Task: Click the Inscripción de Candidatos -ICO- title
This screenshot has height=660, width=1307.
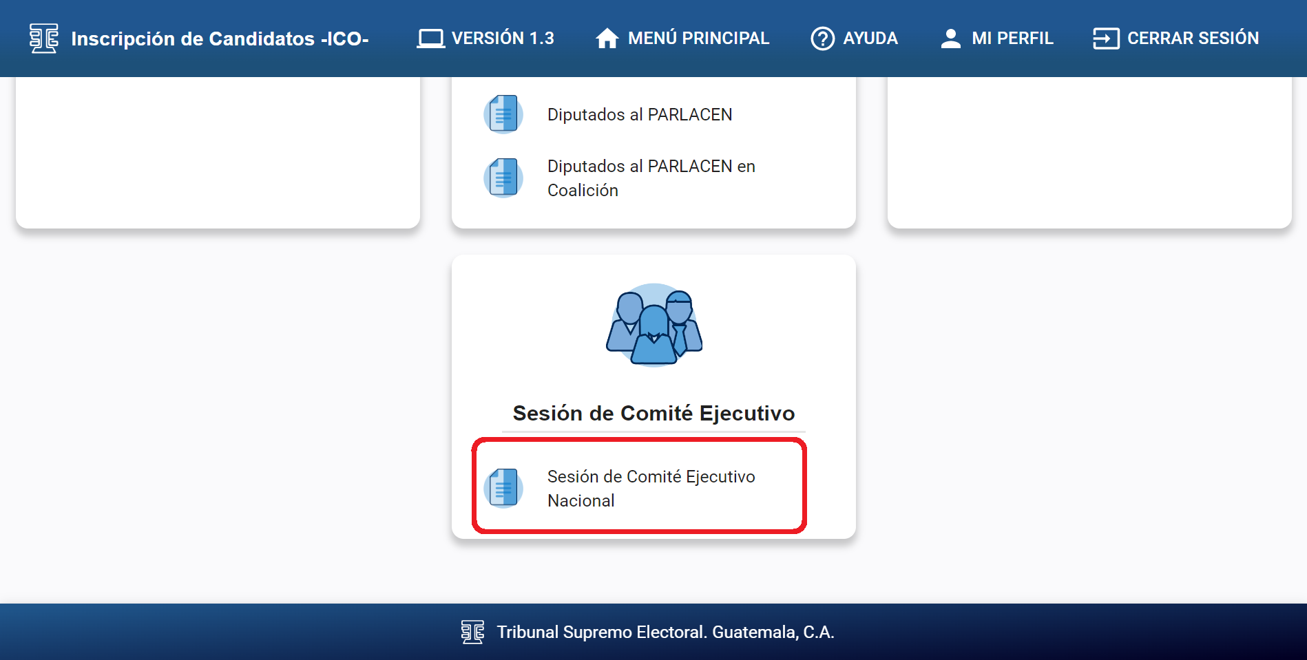Action: [x=220, y=39]
